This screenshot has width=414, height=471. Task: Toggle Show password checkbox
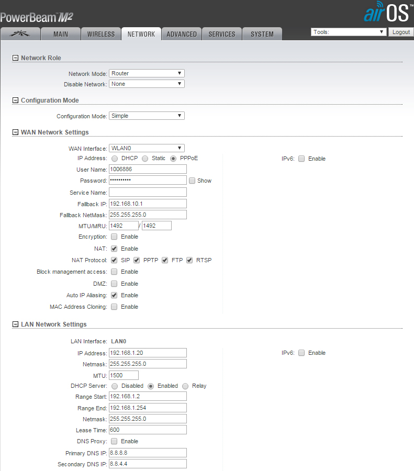tap(192, 181)
